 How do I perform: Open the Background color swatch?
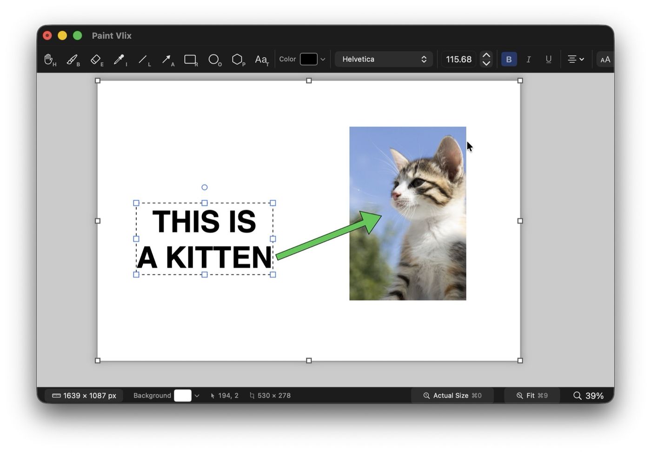(183, 396)
